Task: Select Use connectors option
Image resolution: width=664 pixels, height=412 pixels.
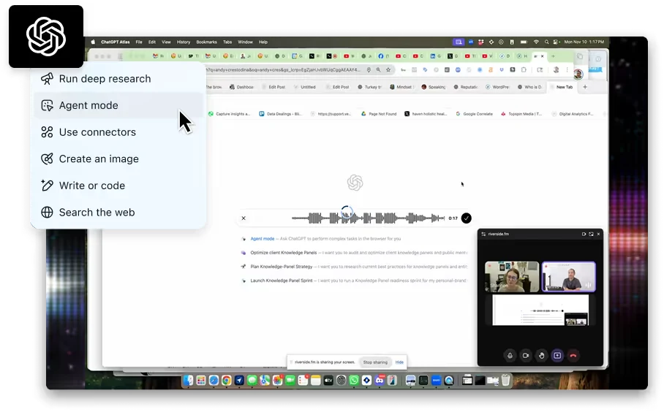Action: pos(118,132)
